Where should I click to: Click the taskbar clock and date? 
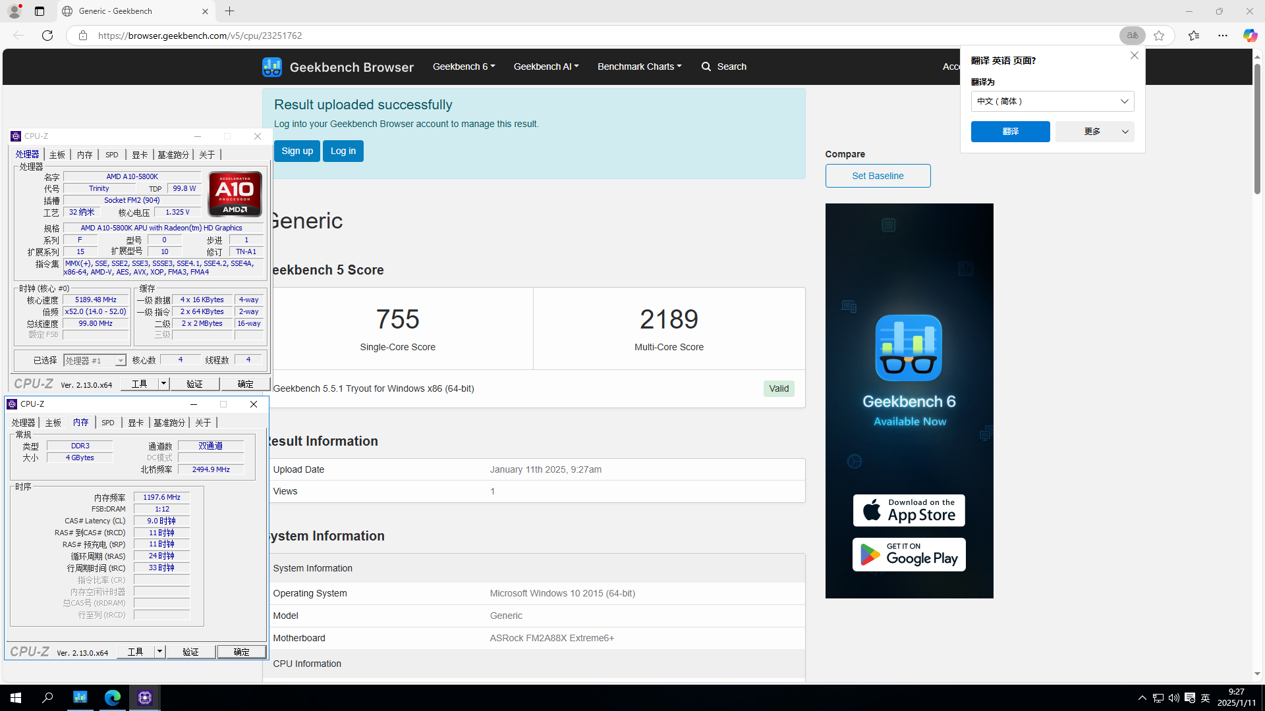[x=1236, y=698]
